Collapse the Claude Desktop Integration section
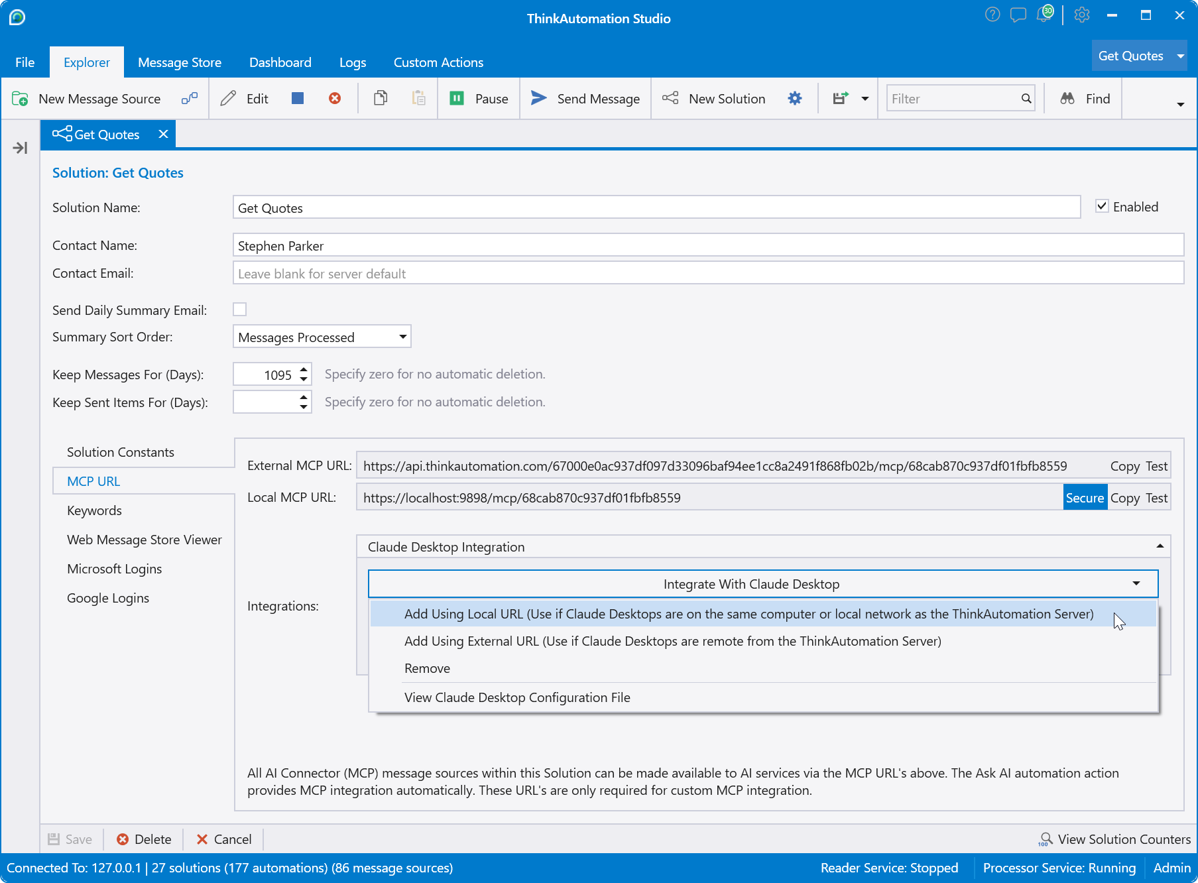 tap(1160, 546)
